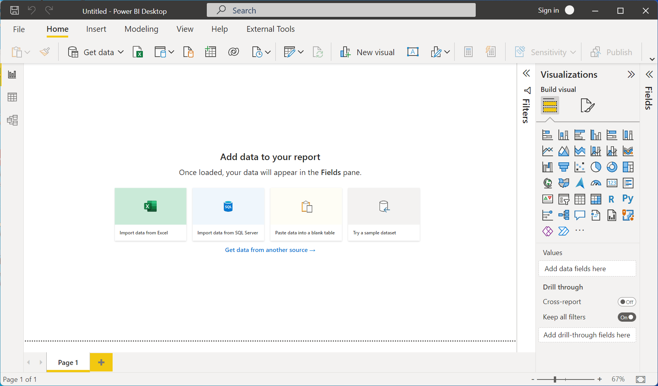
Task: Switch to Model view in the sidebar
Action: (12, 120)
